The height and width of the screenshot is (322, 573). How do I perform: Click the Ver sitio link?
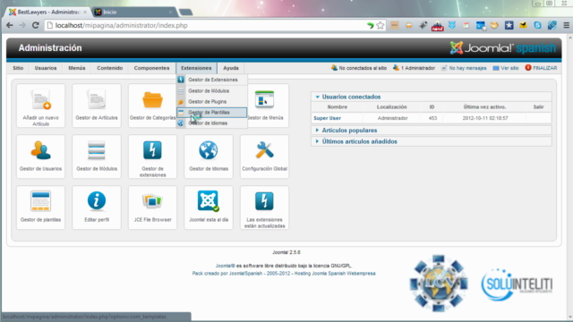(506, 68)
